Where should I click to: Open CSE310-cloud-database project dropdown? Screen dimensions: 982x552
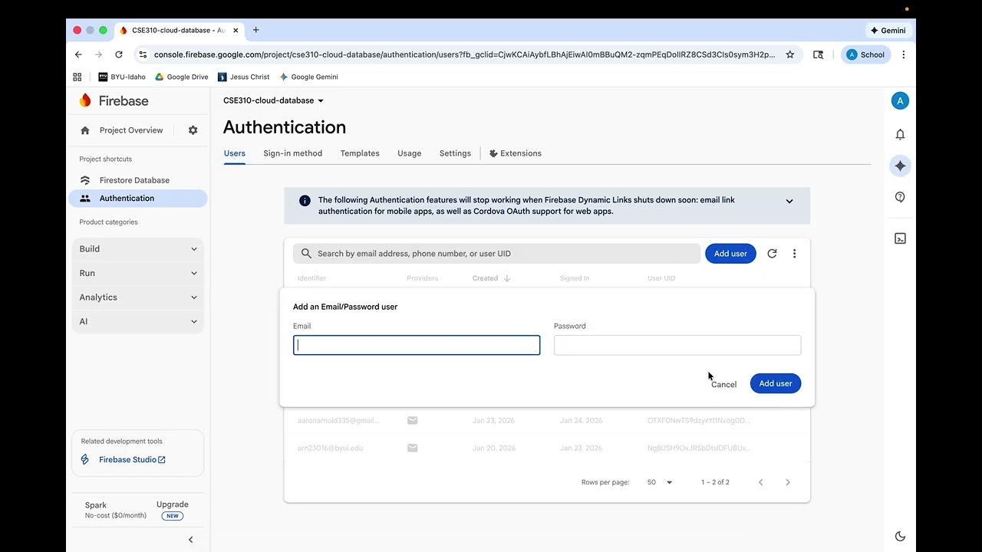(x=273, y=100)
